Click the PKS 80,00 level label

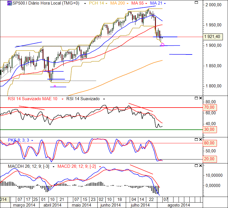pos(210,143)
